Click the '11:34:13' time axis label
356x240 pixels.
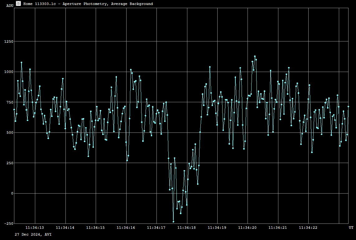click(35, 228)
